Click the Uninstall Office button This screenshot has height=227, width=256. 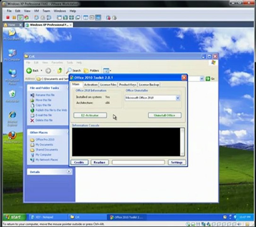[x=165, y=115]
